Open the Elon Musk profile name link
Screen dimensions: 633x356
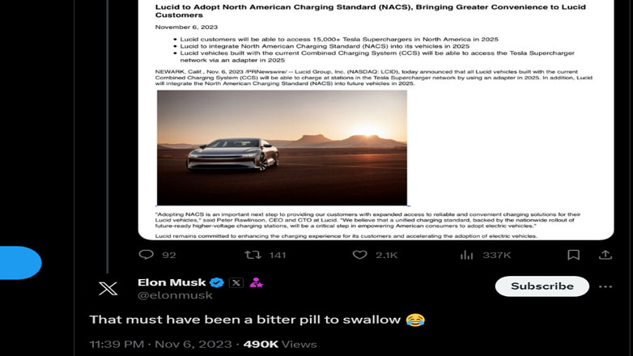172,282
